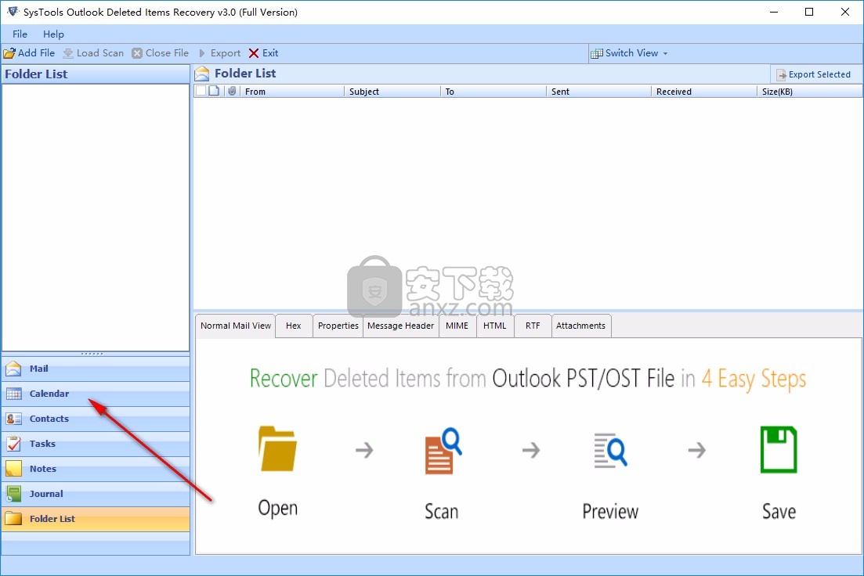
Task: Click the envelope icon beside Folder List heading
Action: tap(202, 74)
